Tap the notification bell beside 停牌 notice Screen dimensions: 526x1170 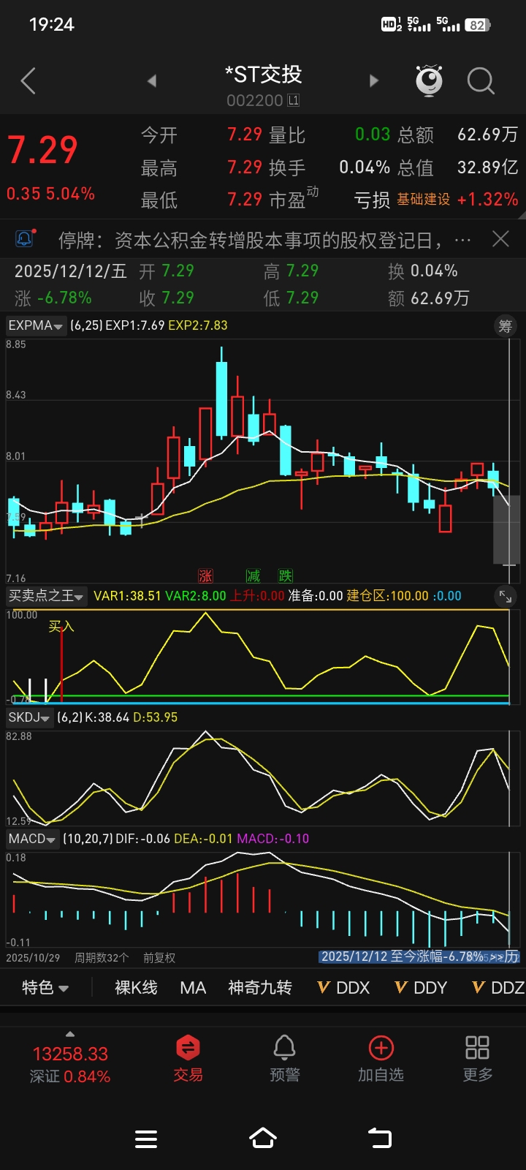(x=24, y=239)
